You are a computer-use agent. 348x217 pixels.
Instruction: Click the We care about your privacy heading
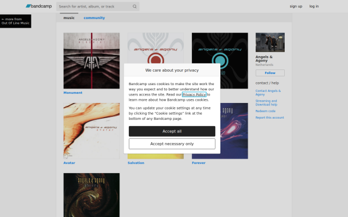172,70
